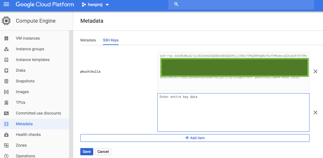Cancel the SSH key edits
This screenshot has height=158, width=323.
coord(103,152)
